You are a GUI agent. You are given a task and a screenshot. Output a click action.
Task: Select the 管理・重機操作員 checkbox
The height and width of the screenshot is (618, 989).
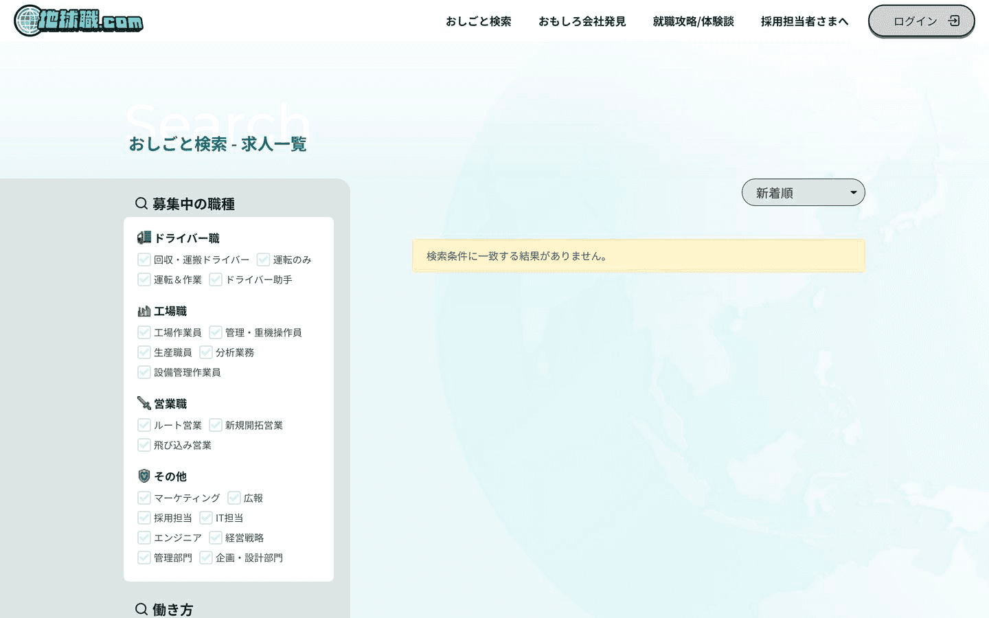[216, 332]
